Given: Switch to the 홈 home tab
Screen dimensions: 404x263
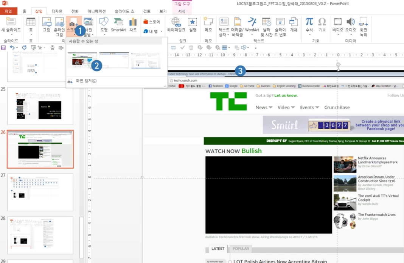Looking at the screenshot, I should [x=25, y=11].
